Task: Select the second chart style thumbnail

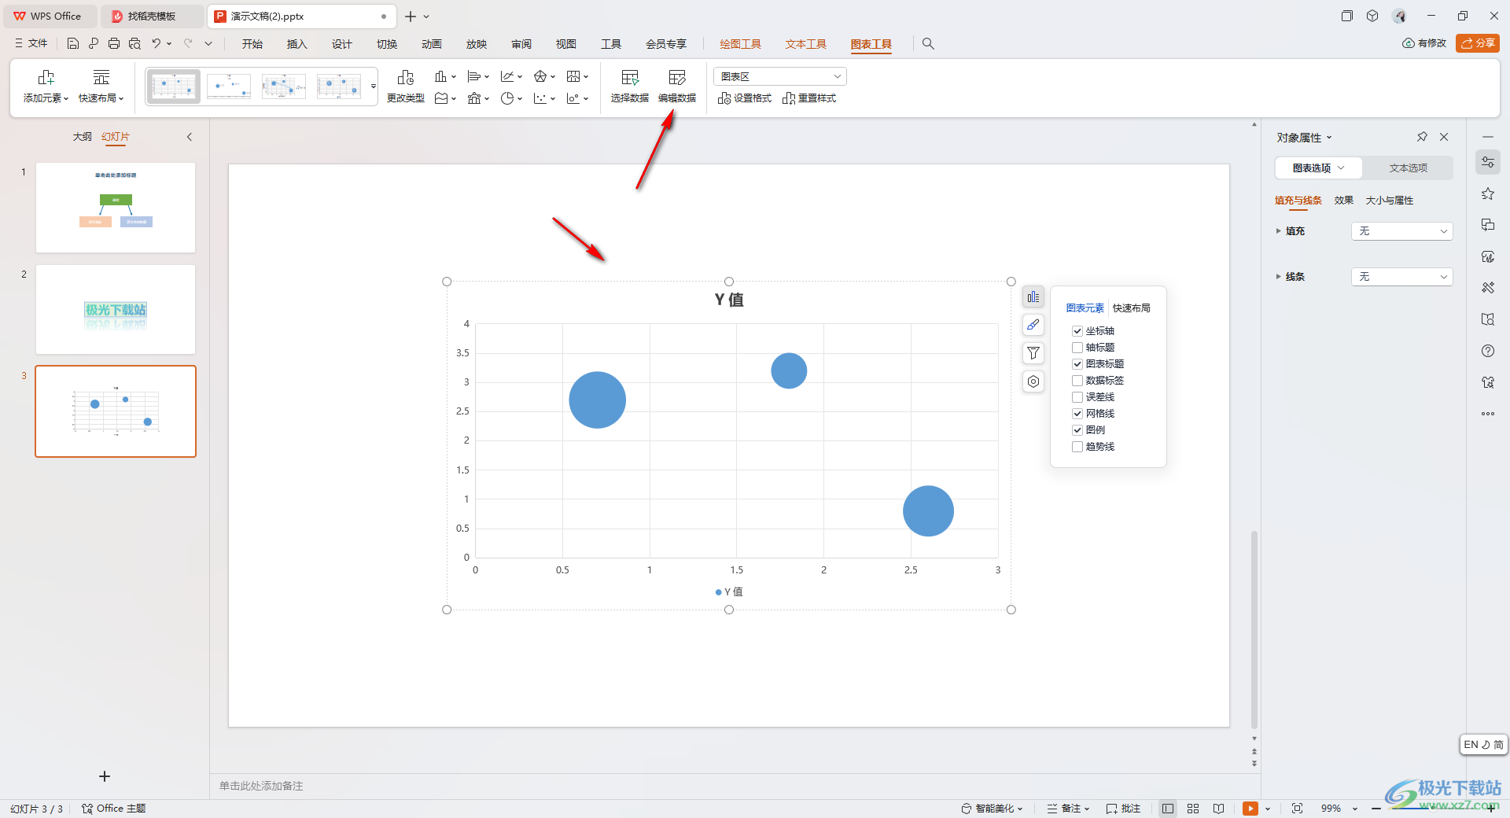Action: click(229, 87)
